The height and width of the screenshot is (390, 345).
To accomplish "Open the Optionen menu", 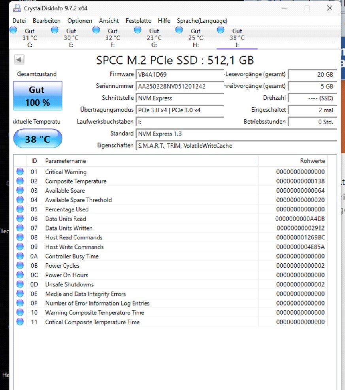I will pyautogui.click(x=80, y=21).
